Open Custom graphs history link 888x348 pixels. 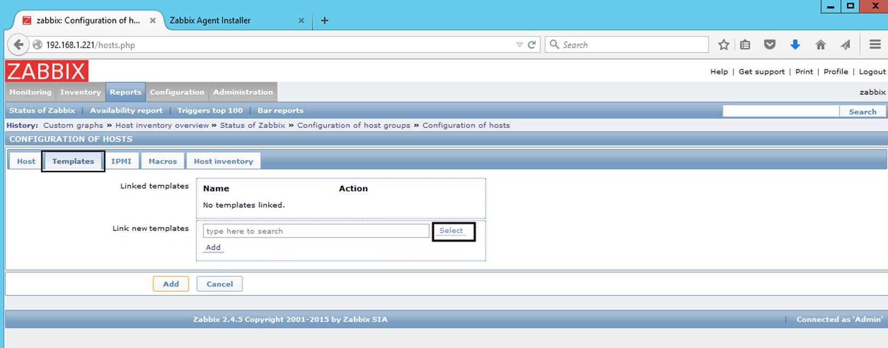73,126
